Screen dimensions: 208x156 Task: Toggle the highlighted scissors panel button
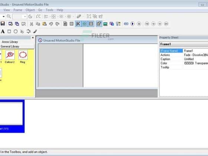(78, 24)
